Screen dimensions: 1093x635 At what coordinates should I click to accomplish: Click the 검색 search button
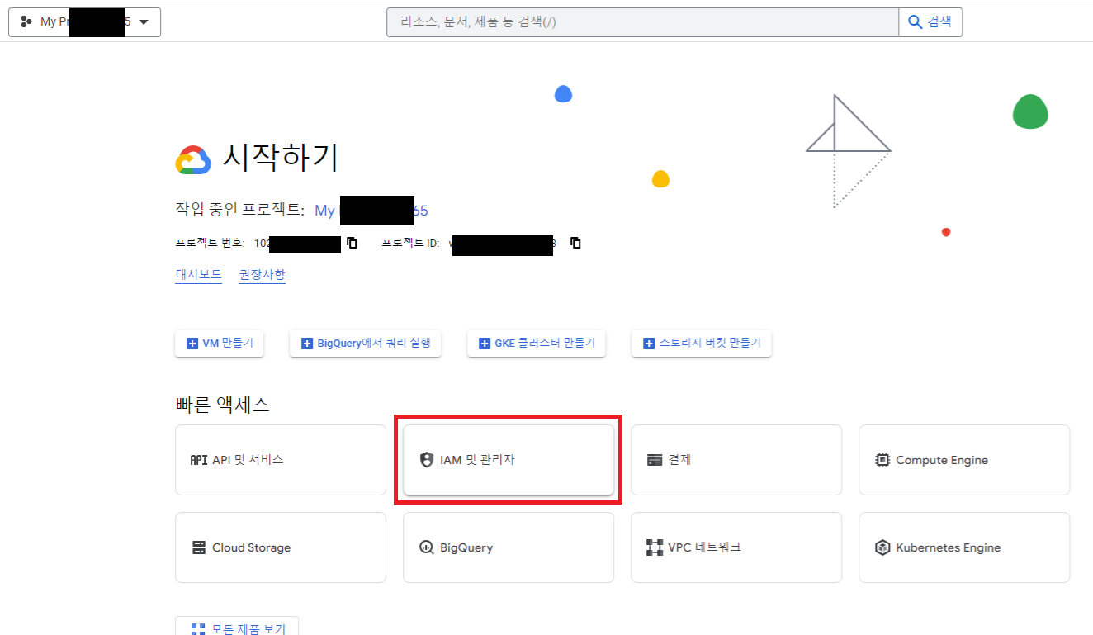[930, 22]
